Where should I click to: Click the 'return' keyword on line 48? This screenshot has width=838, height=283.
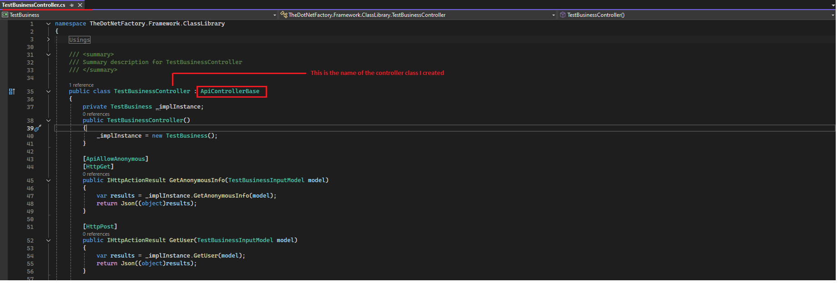[107, 204]
